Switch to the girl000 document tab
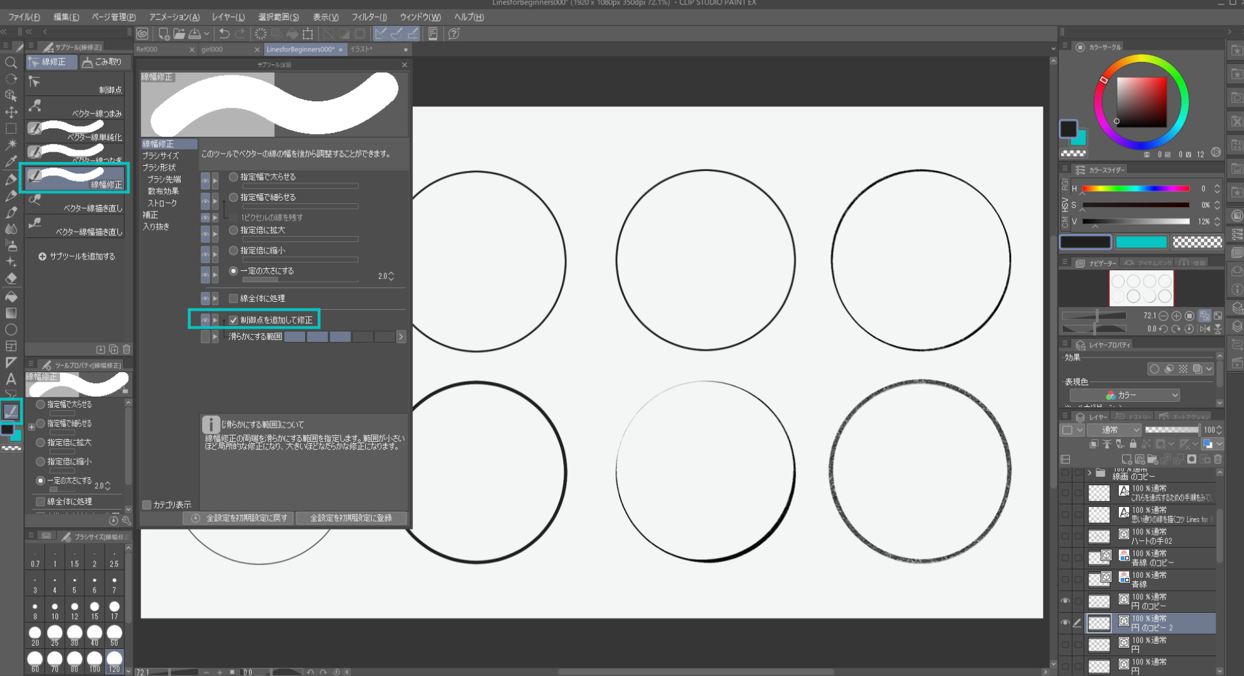The height and width of the screenshot is (676, 1244). (213, 50)
